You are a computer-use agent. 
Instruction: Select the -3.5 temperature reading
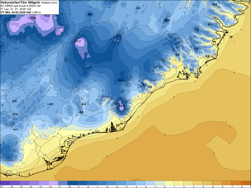(x=192, y=70)
